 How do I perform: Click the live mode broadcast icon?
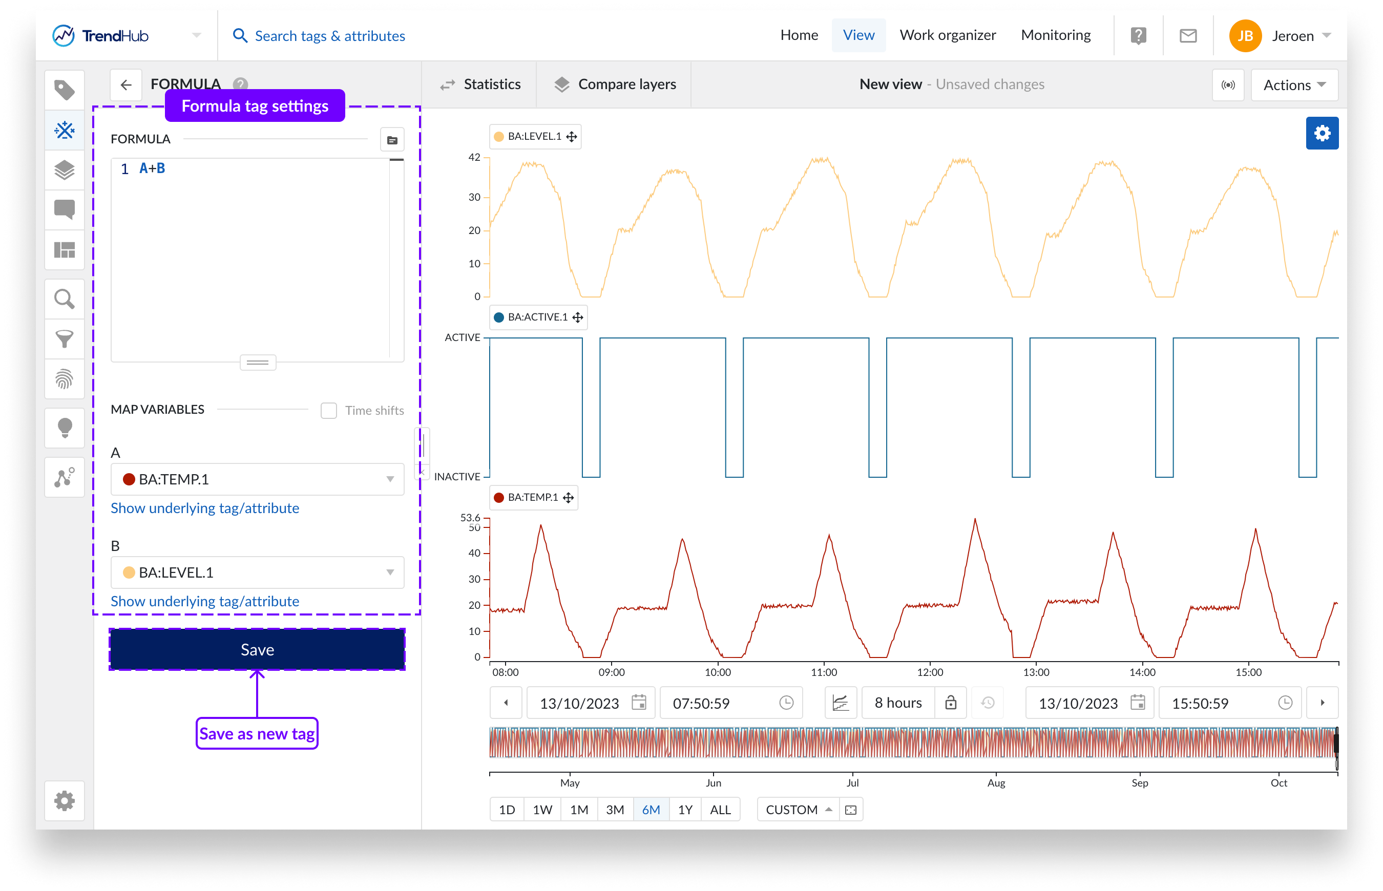tap(1228, 85)
